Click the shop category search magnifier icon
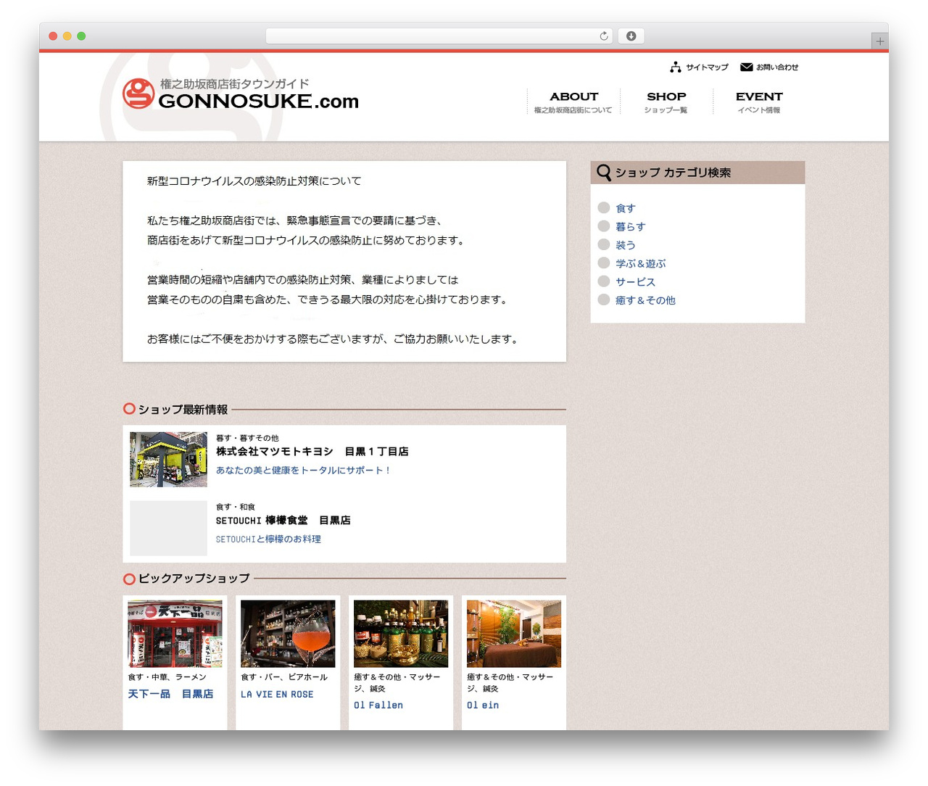The image size is (928, 786). pos(604,173)
